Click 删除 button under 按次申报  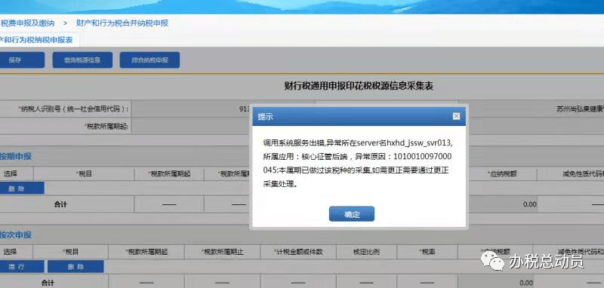75,266
